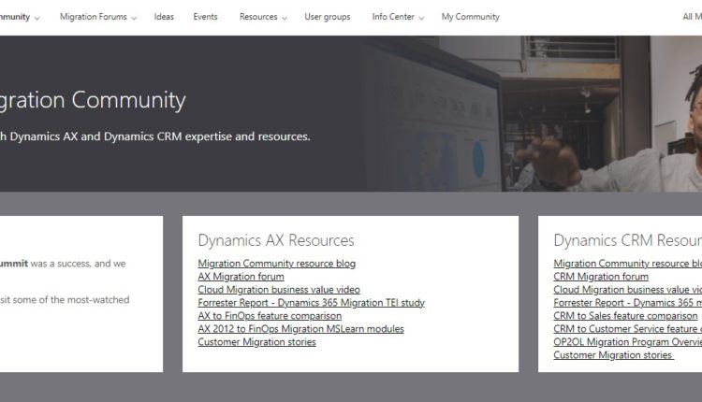
Task: Open the CRM Migration forum link
Action: click(600, 277)
